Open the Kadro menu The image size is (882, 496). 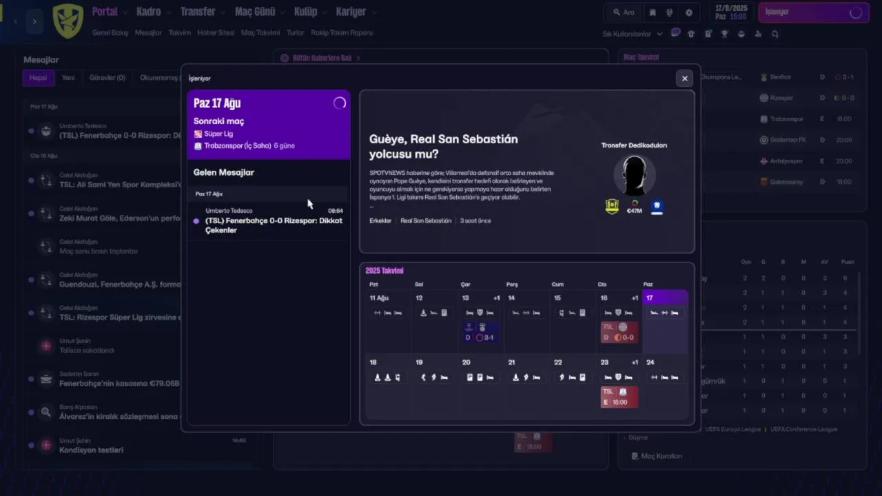(149, 12)
